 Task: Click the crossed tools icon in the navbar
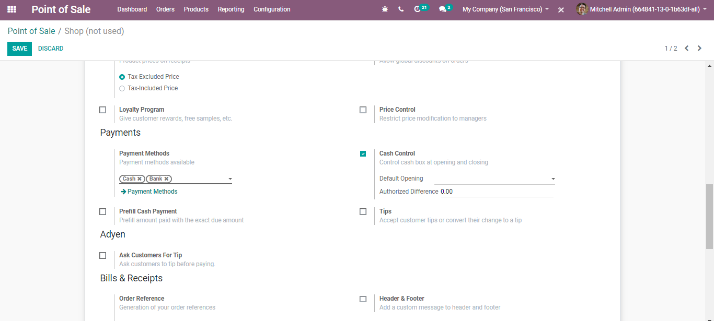click(561, 10)
